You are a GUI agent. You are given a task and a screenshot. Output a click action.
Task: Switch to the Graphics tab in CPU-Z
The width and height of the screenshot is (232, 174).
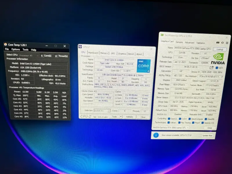tap(122, 54)
